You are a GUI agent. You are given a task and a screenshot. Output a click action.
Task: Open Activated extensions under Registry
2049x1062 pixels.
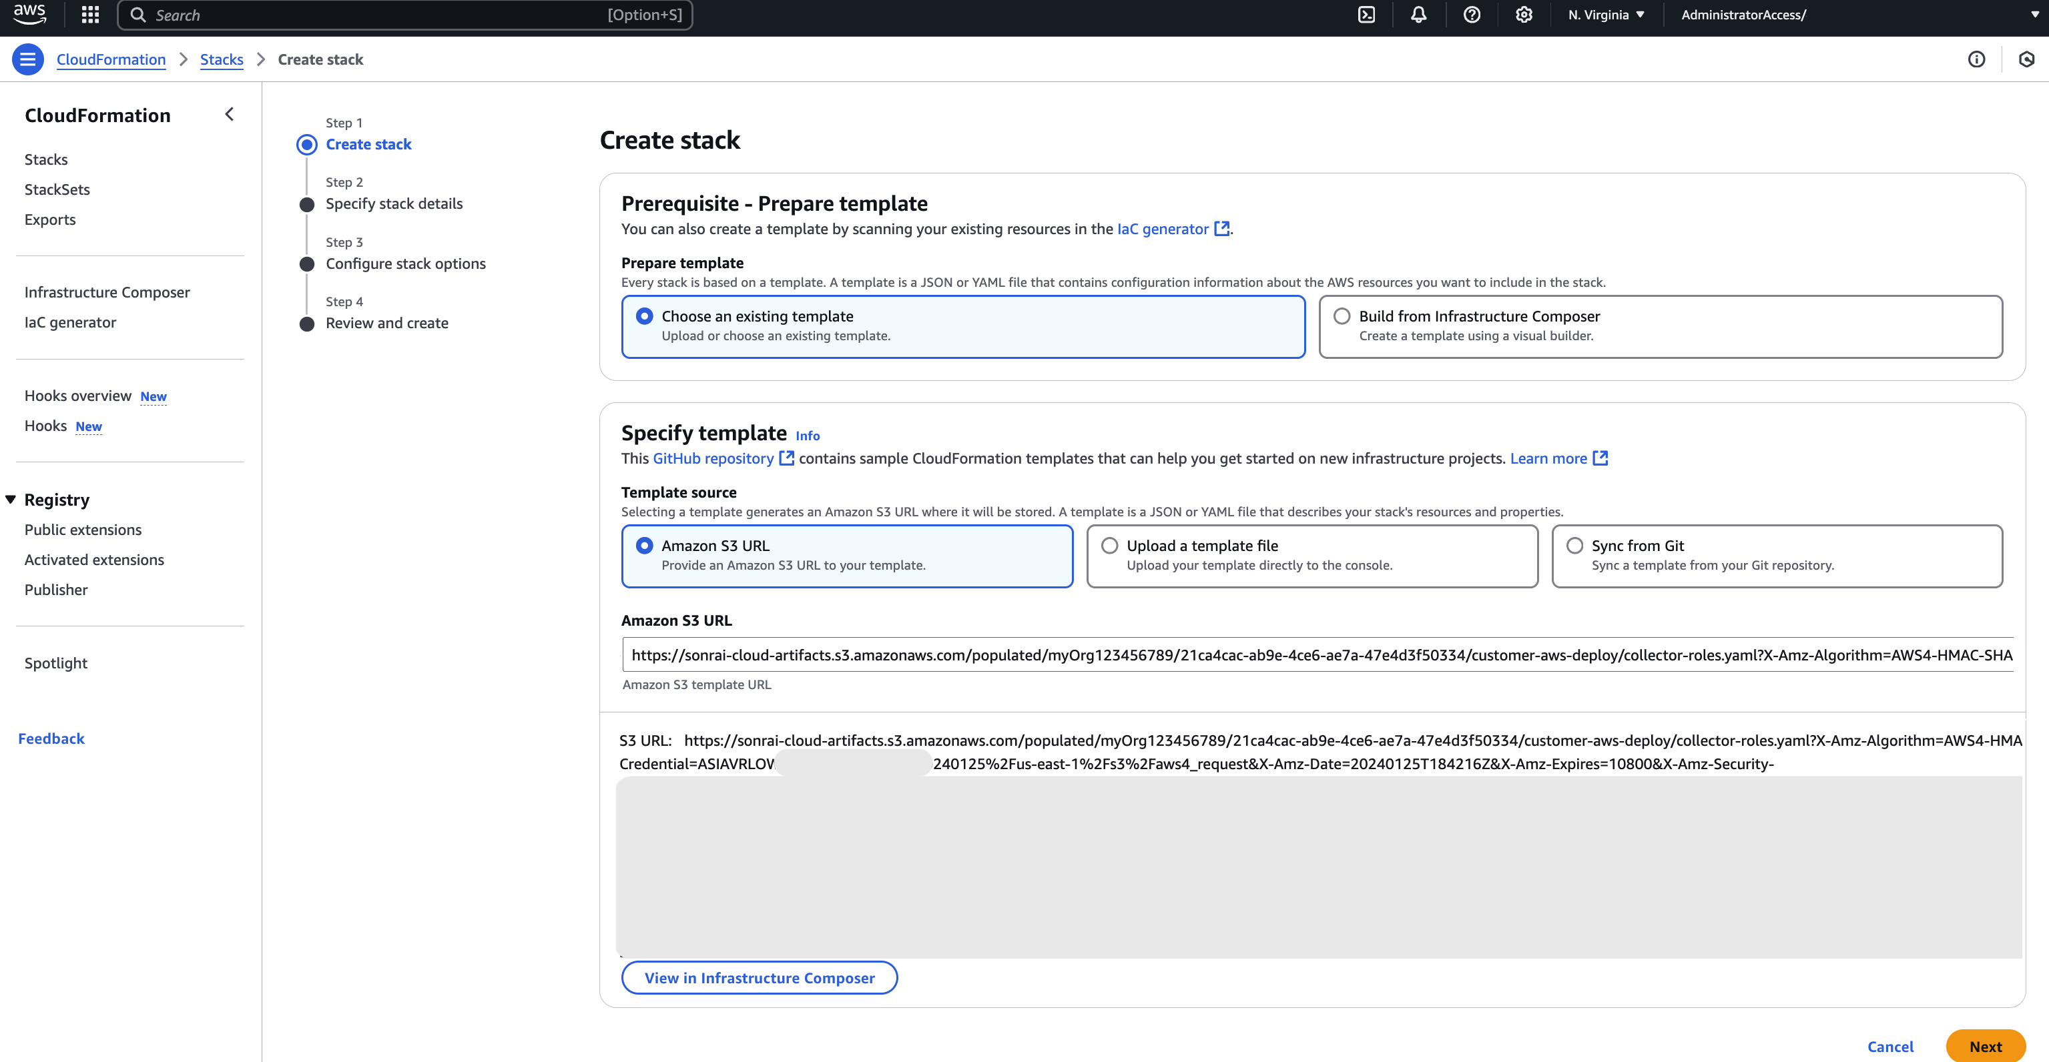[x=95, y=560]
